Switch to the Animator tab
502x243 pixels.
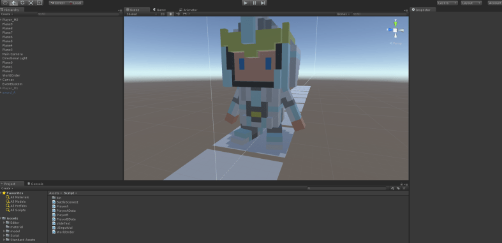[189, 10]
